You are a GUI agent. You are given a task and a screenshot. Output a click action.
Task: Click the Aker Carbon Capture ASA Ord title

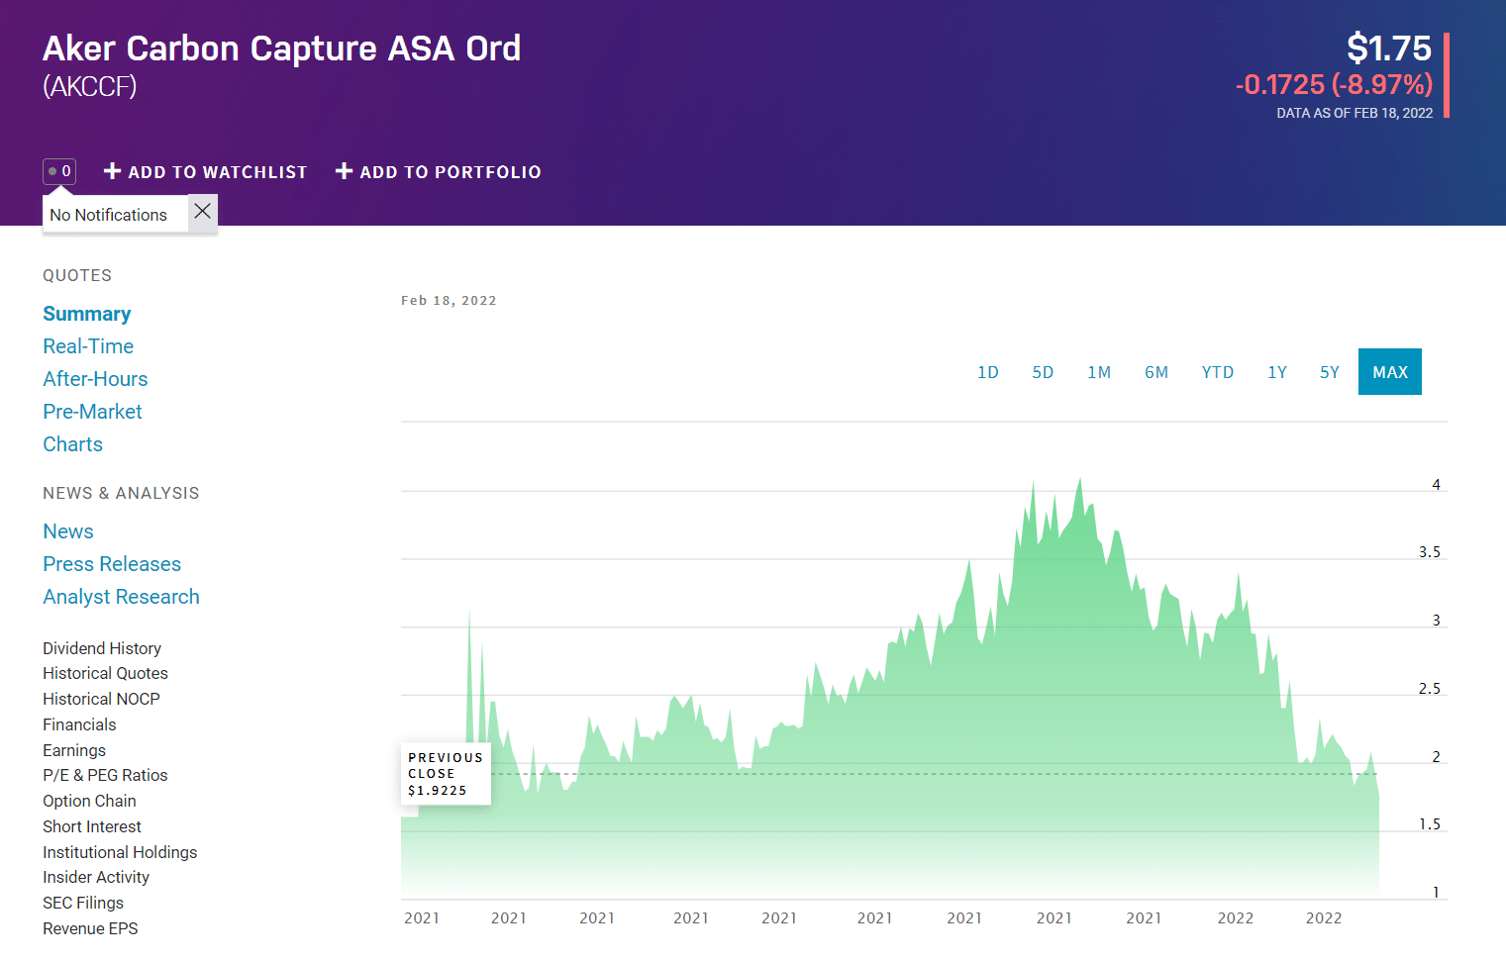281,48
